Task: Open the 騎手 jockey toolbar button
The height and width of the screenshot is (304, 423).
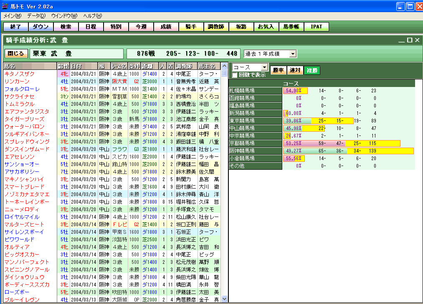Action: click(x=191, y=27)
